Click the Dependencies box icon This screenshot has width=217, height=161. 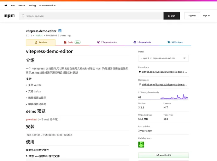tap(99, 42)
